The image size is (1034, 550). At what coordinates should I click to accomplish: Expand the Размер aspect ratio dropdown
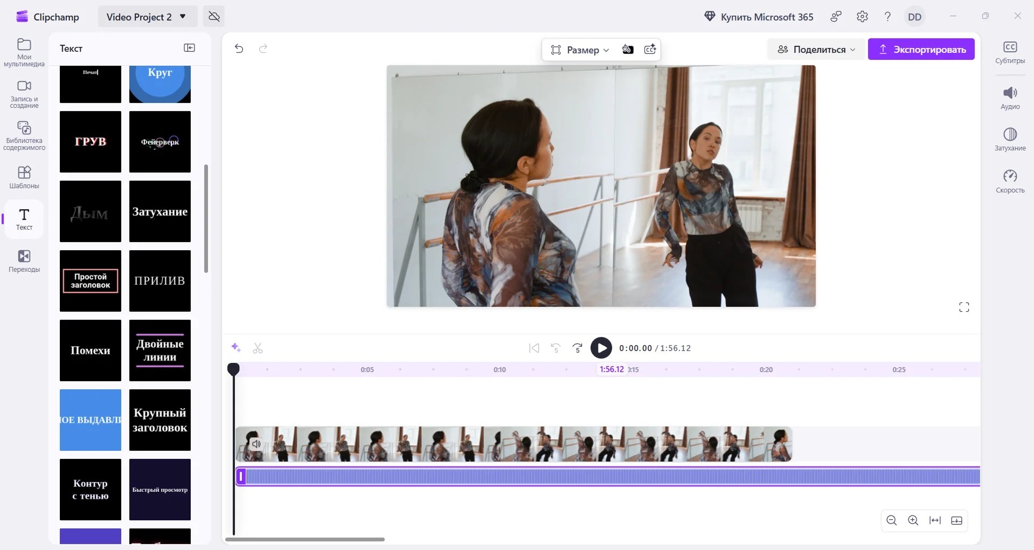tap(580, 50)
